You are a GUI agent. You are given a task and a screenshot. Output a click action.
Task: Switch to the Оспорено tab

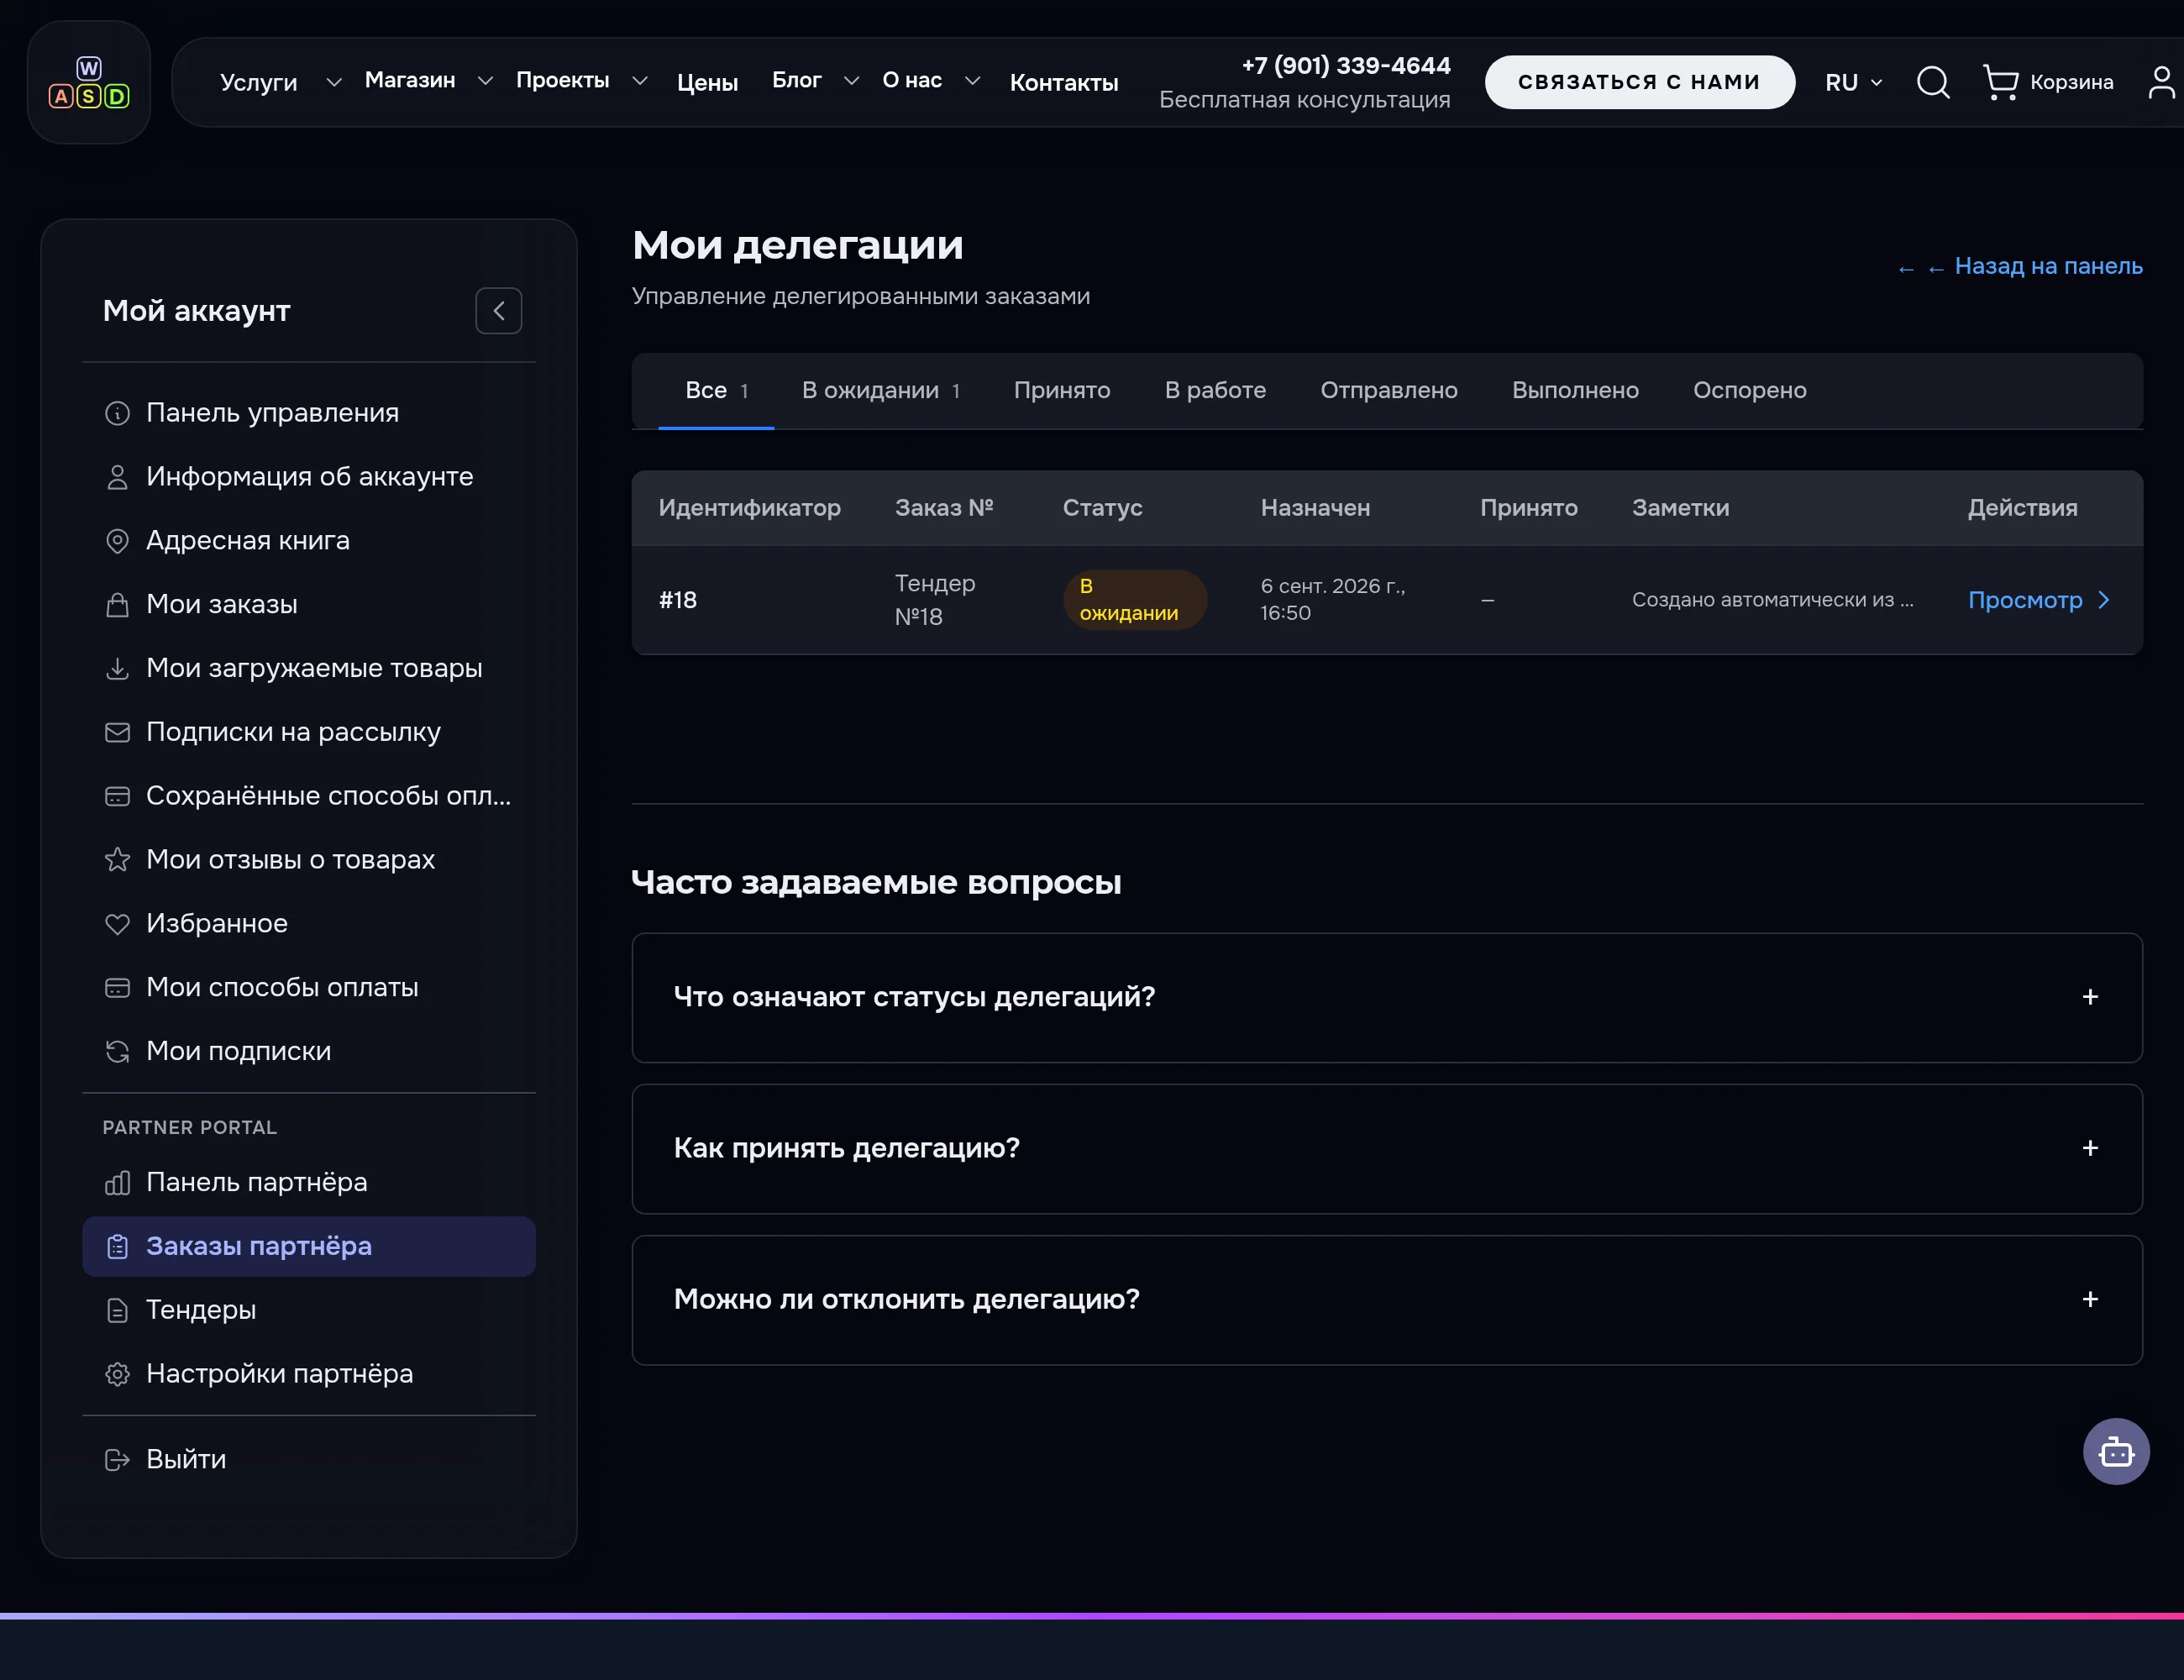pos(1749,391)
